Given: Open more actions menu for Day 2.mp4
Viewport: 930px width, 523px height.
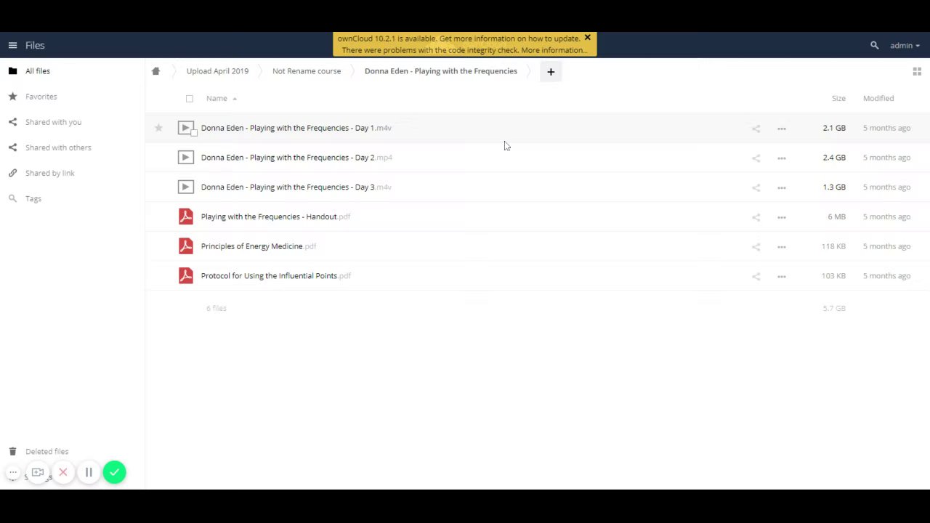Looking at the screenshot, I should (782, 158).
